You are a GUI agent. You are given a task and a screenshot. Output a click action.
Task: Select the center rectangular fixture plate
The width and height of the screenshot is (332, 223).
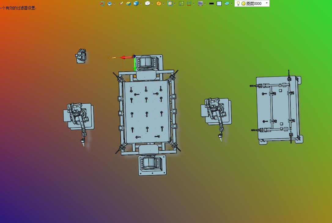click(x=146, y=112)
